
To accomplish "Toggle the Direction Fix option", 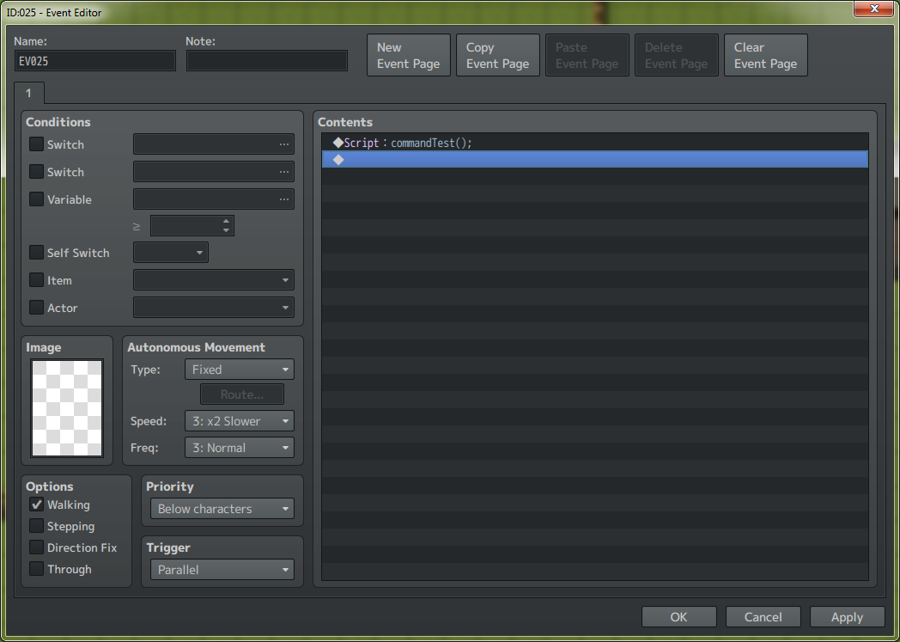I will pyautogui.click(x=36, y=547).
